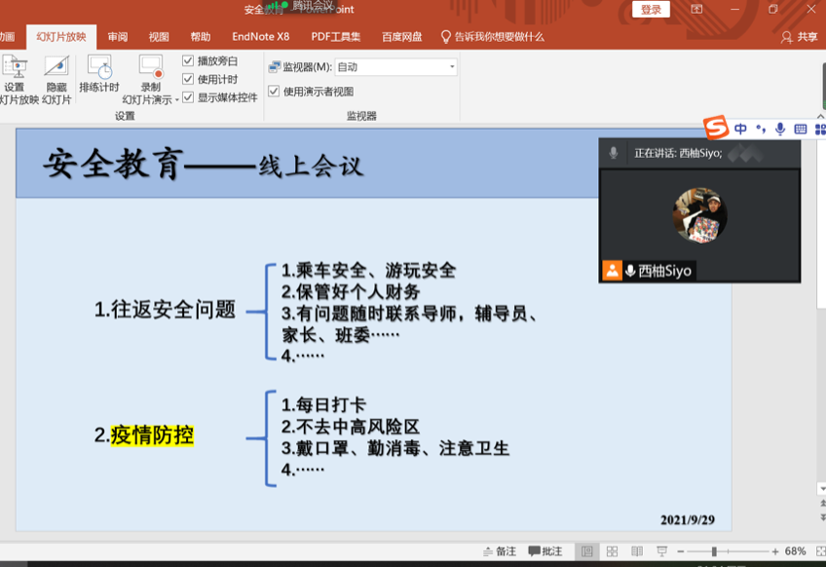
Task: Click the 共享 share button
Action: point(800,37)
